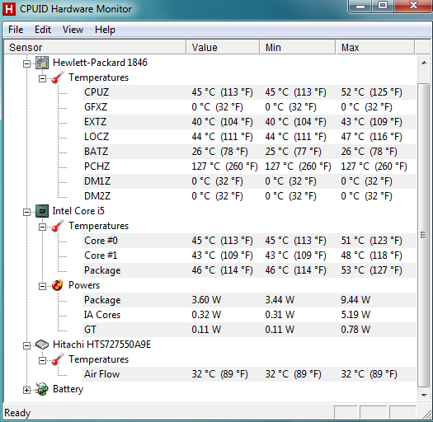Select the BATZ temperature row
The height and width of the screenshot is (422, 433).
coord(249,152)
